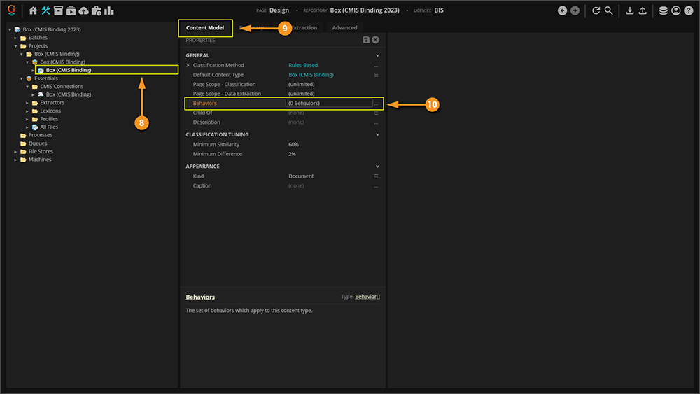The image size is (700, 394).
Task: Click the Behaviors value field
Action: pos(328,103)
